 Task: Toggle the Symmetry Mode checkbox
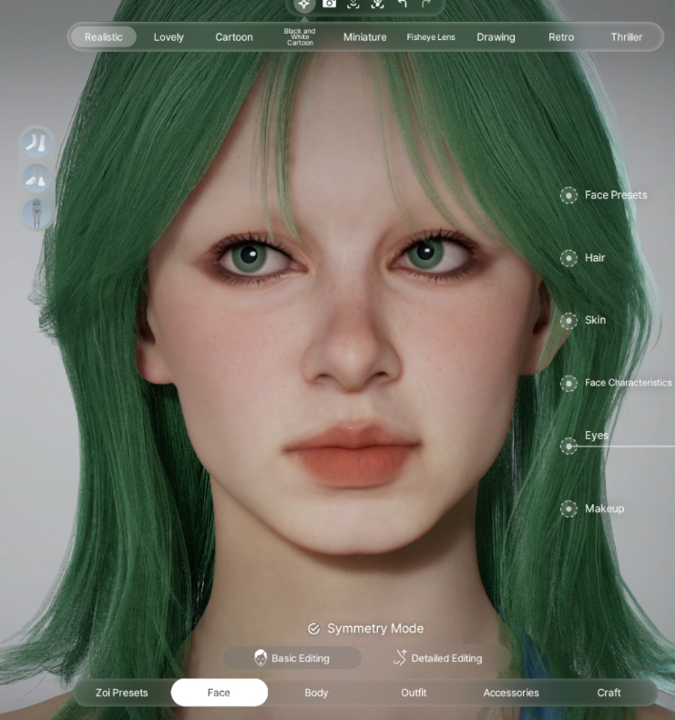pos(314,629)
